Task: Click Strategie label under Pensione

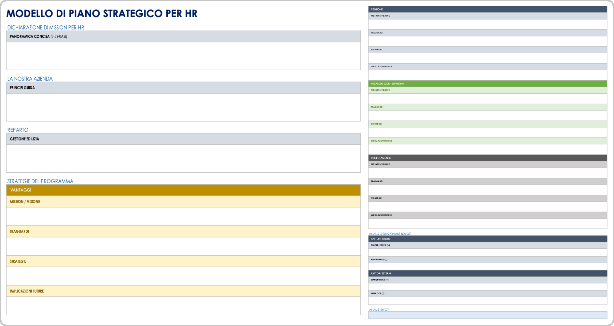Action: (x=376, y=50)
